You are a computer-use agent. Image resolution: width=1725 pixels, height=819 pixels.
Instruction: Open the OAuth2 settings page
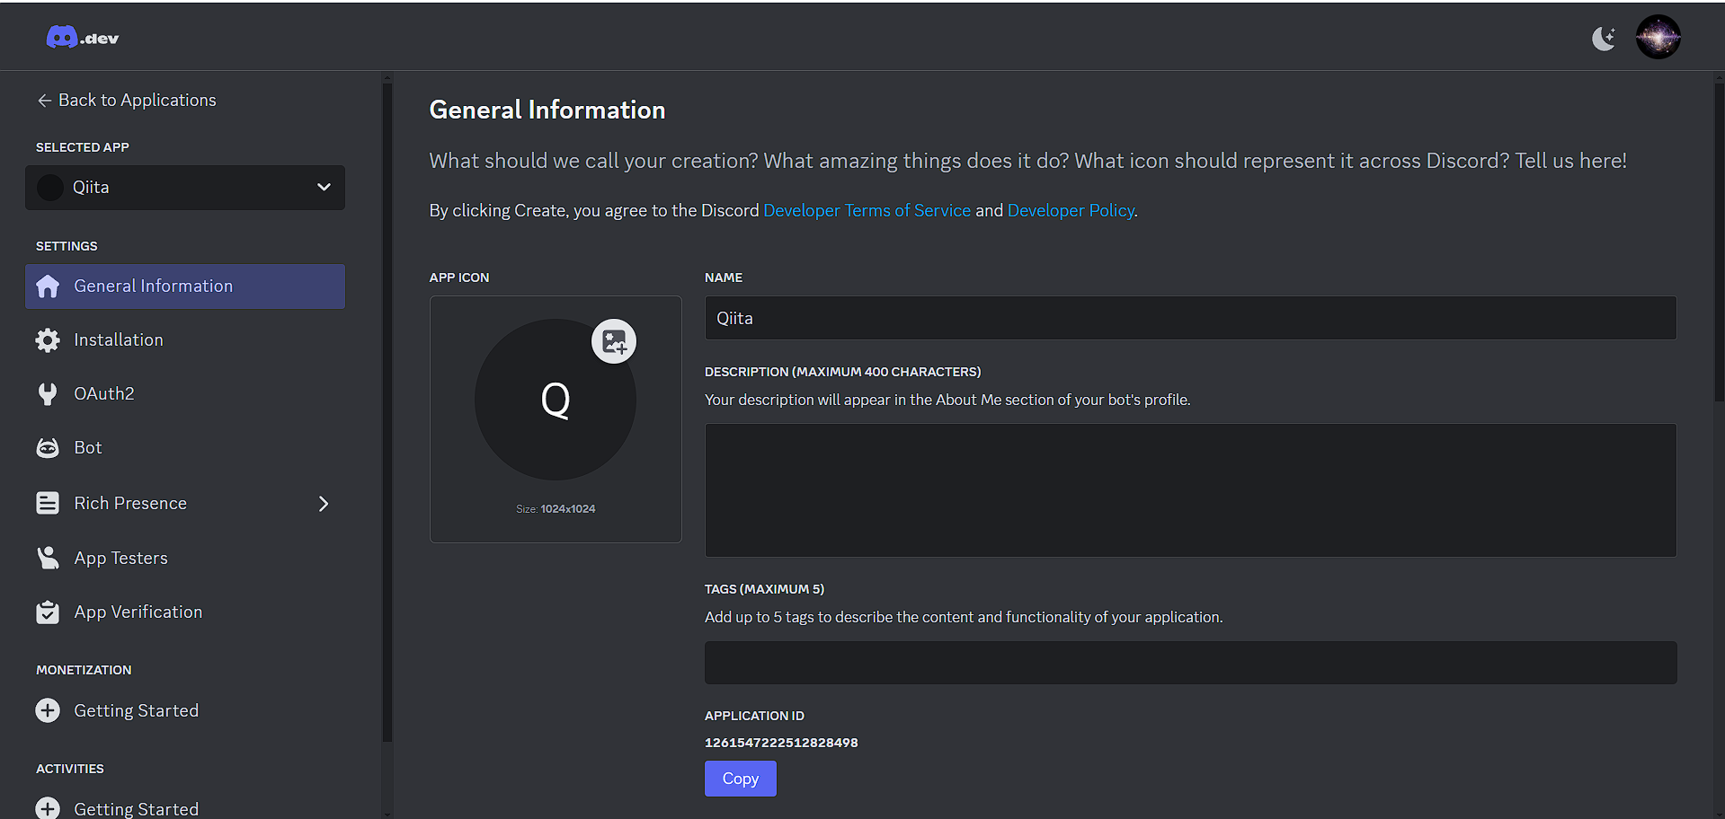pos(185,393)
